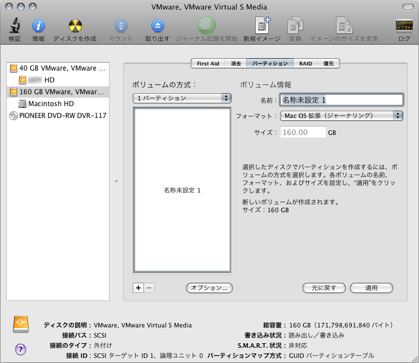Open the フォーマット format dropdown

coord(341,116)
